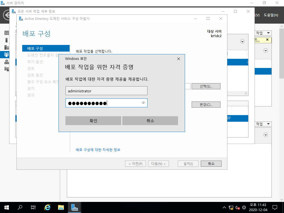Select 추가 옵션 step in wizard sidebar
The width and height of the screenshot is (284, 213).
coord(35,62)
